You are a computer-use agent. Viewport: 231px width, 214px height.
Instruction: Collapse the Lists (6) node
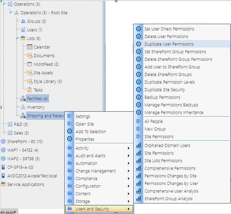pos(17,38)
